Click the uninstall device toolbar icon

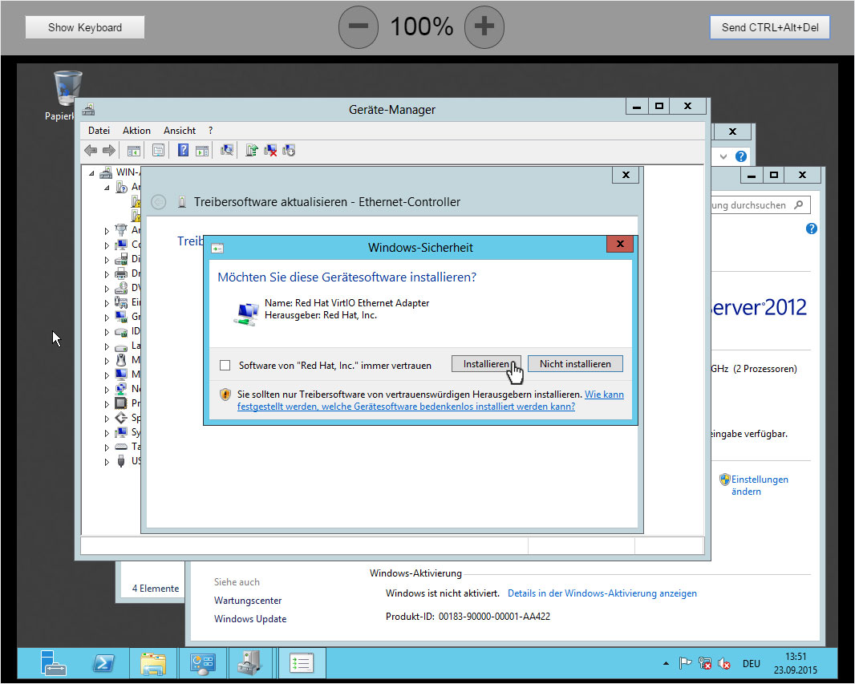[x=270, y=151]
